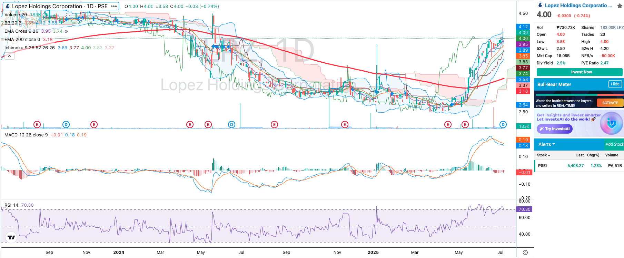Select the BB 20 2 indicator legend
This screenshot has width=624, height=258.
[13, 23]
